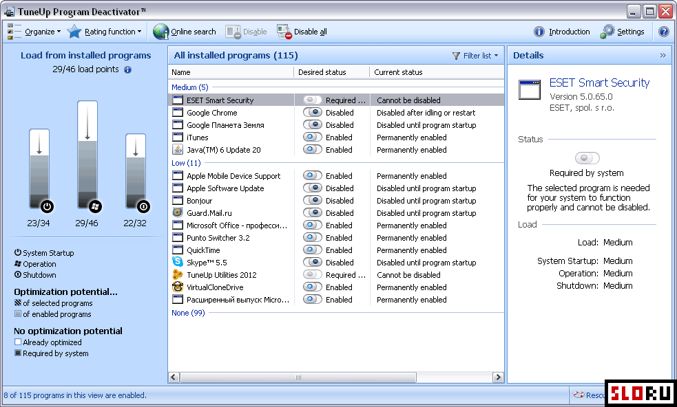Toggle Google Планета Земля status switch
The image size is (677, 407).
[313, 124]
